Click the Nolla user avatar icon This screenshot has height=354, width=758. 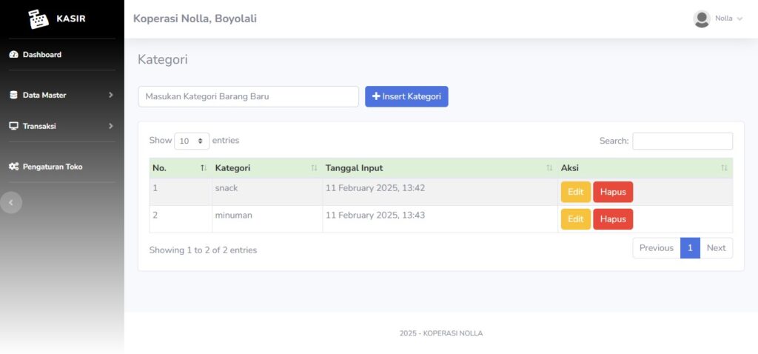coord(702,19)
